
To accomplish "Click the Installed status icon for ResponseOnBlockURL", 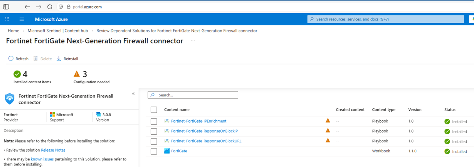I will pos(447,142).
